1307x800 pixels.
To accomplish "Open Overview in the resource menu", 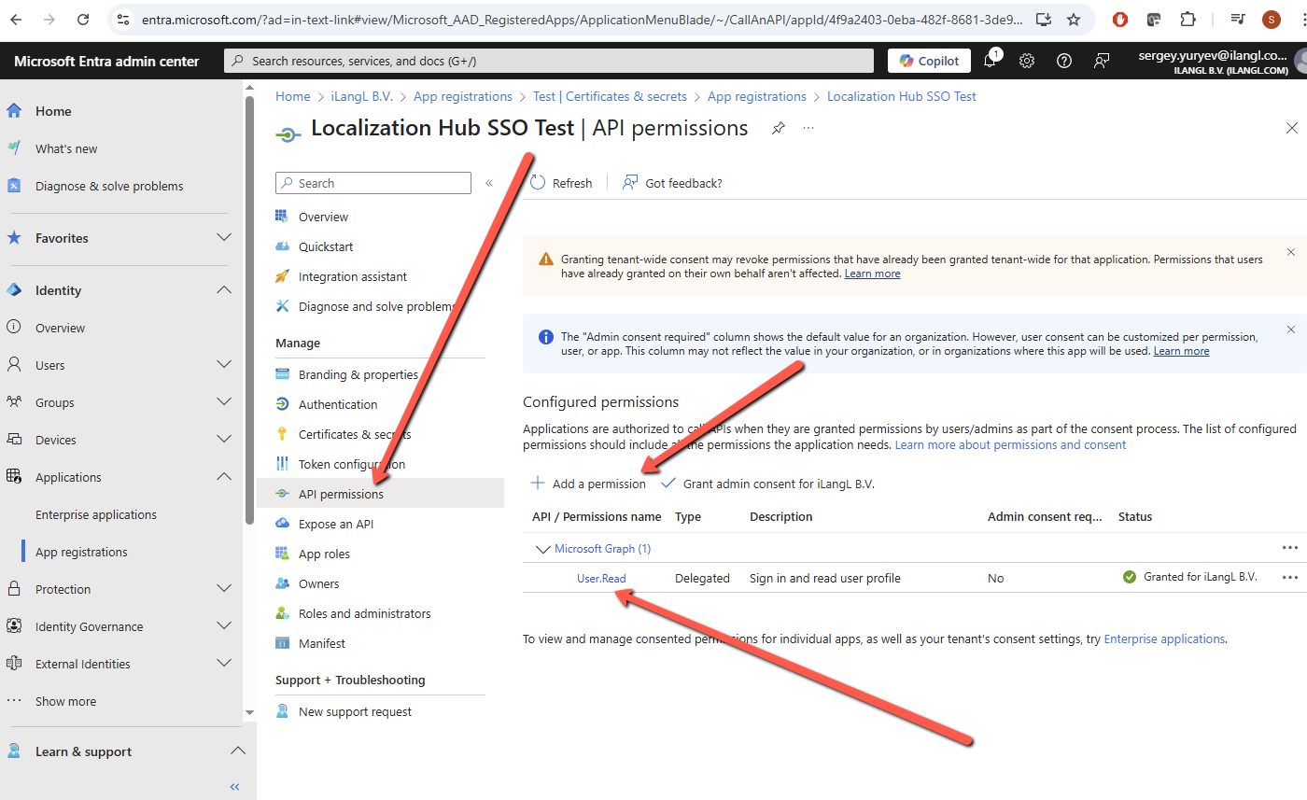I will tap(323, 217).
